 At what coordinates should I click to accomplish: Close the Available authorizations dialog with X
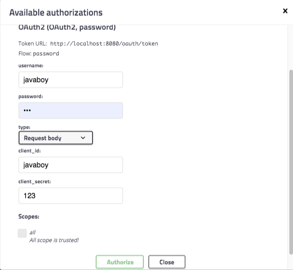pos(285,11)
